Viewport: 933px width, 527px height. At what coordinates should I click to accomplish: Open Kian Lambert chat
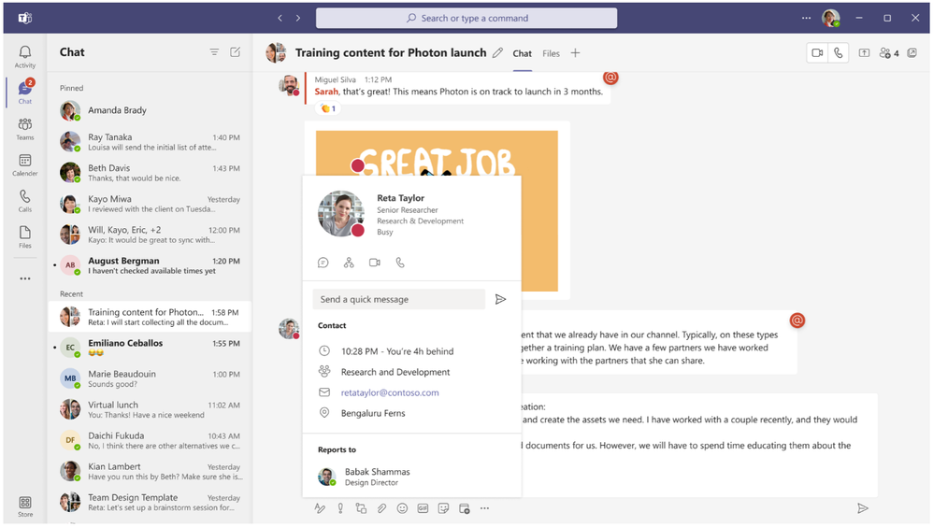150,471
